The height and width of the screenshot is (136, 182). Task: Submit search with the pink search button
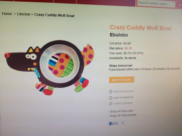pos(180,5)
